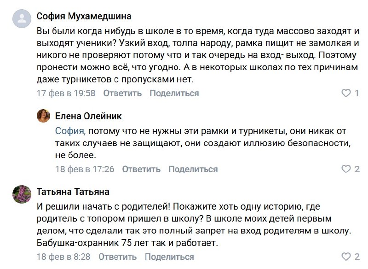
Task: Click the timestamp 17 фев в 19:58
Action: 66,94
